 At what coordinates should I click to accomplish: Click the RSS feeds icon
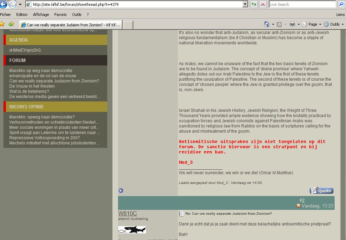(279, 24)
